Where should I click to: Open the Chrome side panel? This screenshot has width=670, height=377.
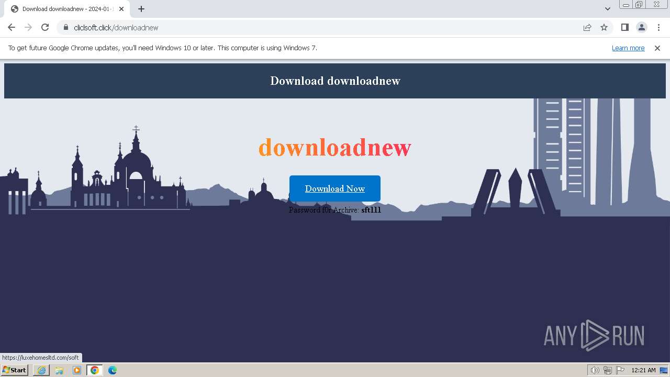[624, 27]
